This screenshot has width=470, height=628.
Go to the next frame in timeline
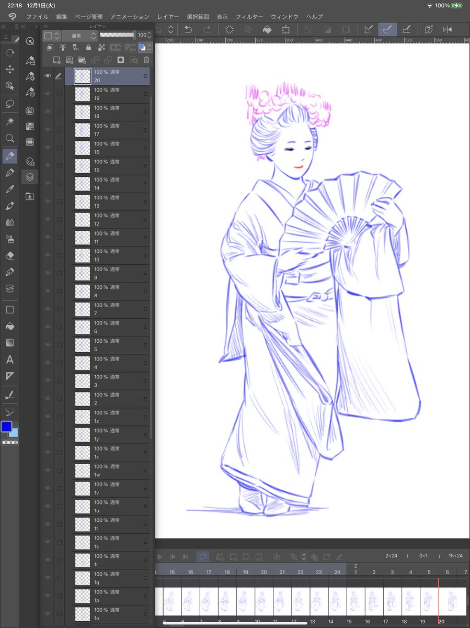coord(173,556)
